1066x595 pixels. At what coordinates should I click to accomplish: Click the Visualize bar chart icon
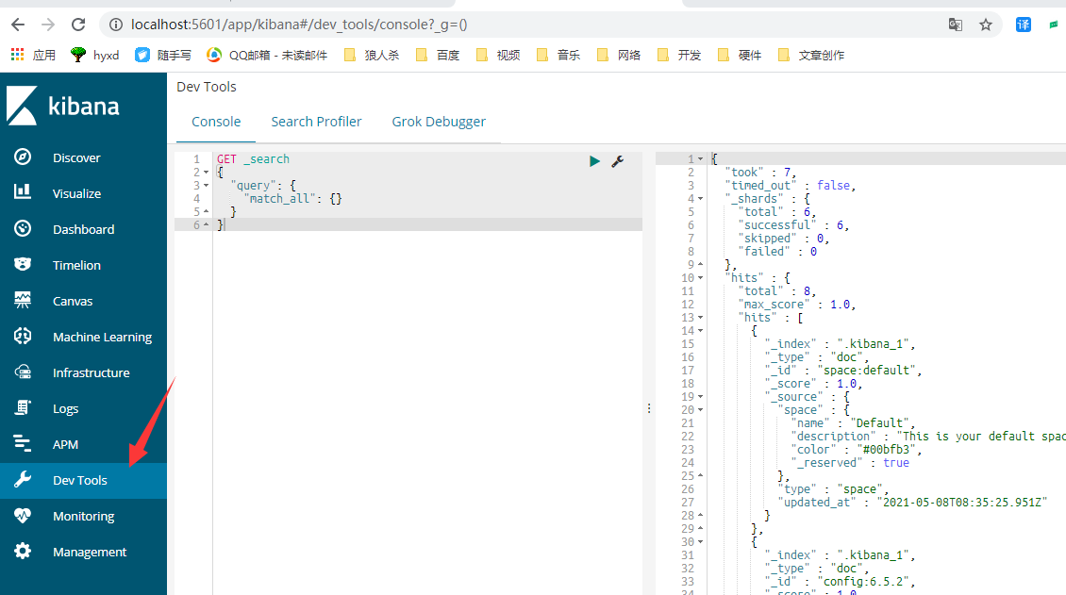(24, 193)
